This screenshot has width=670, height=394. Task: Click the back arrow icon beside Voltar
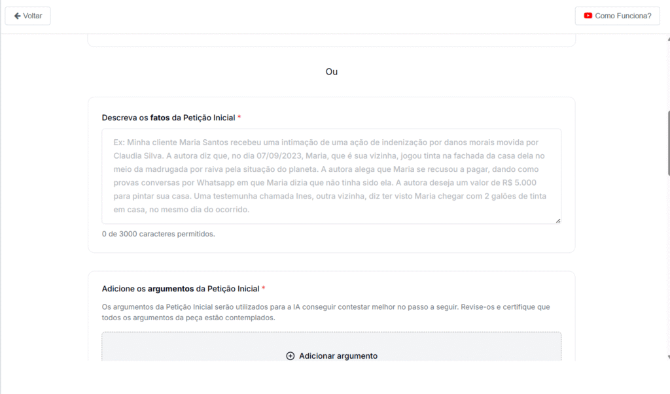[x=17, y=16]
